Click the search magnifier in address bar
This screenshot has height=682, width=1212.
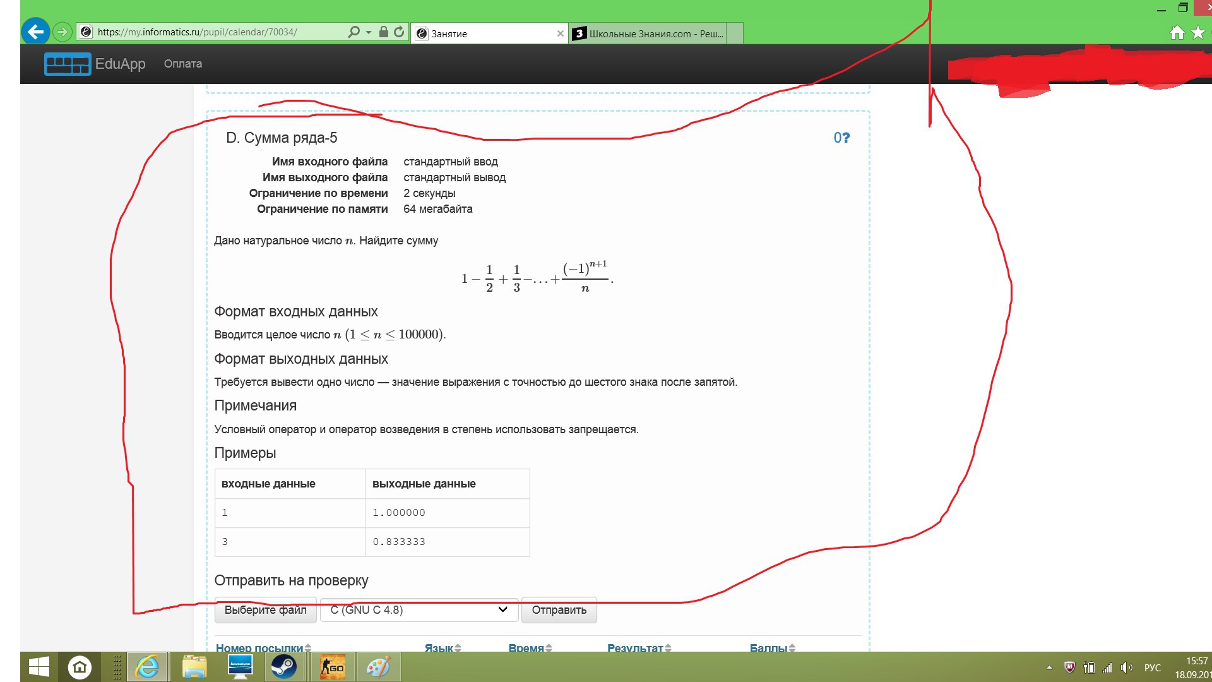tap(353, 32)
